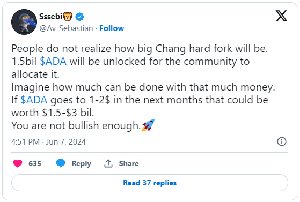Image resolution: width=300 pixels, height=202 pixels.
Task: Click the blue reply bubble icon
Action: point(61,163)
